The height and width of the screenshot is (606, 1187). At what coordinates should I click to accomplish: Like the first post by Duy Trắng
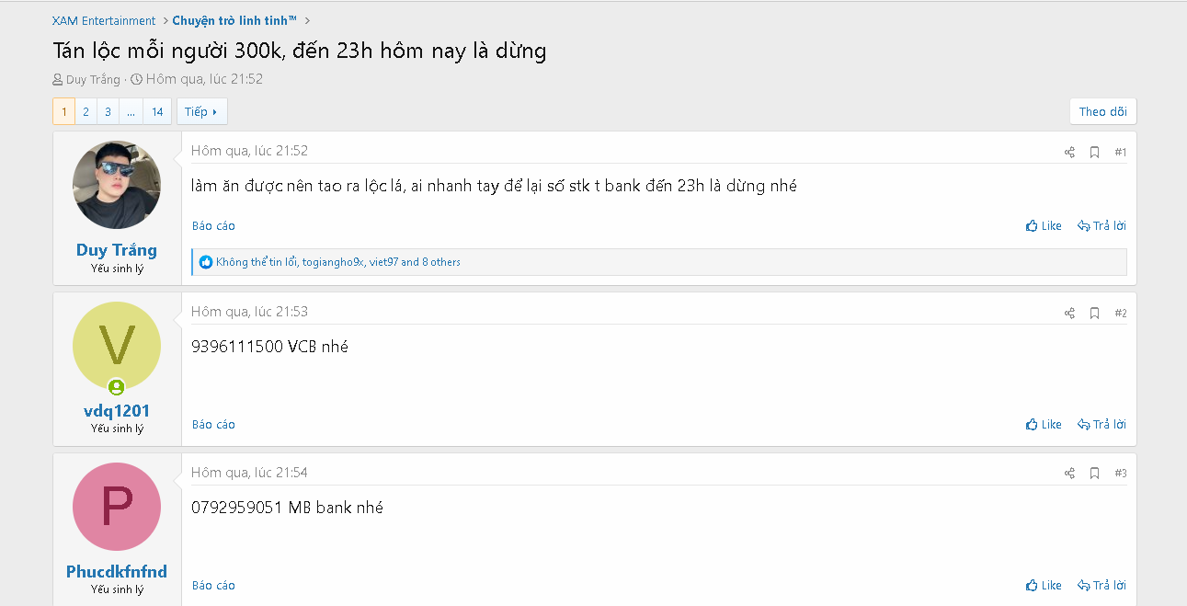[x=1044, y=226]
